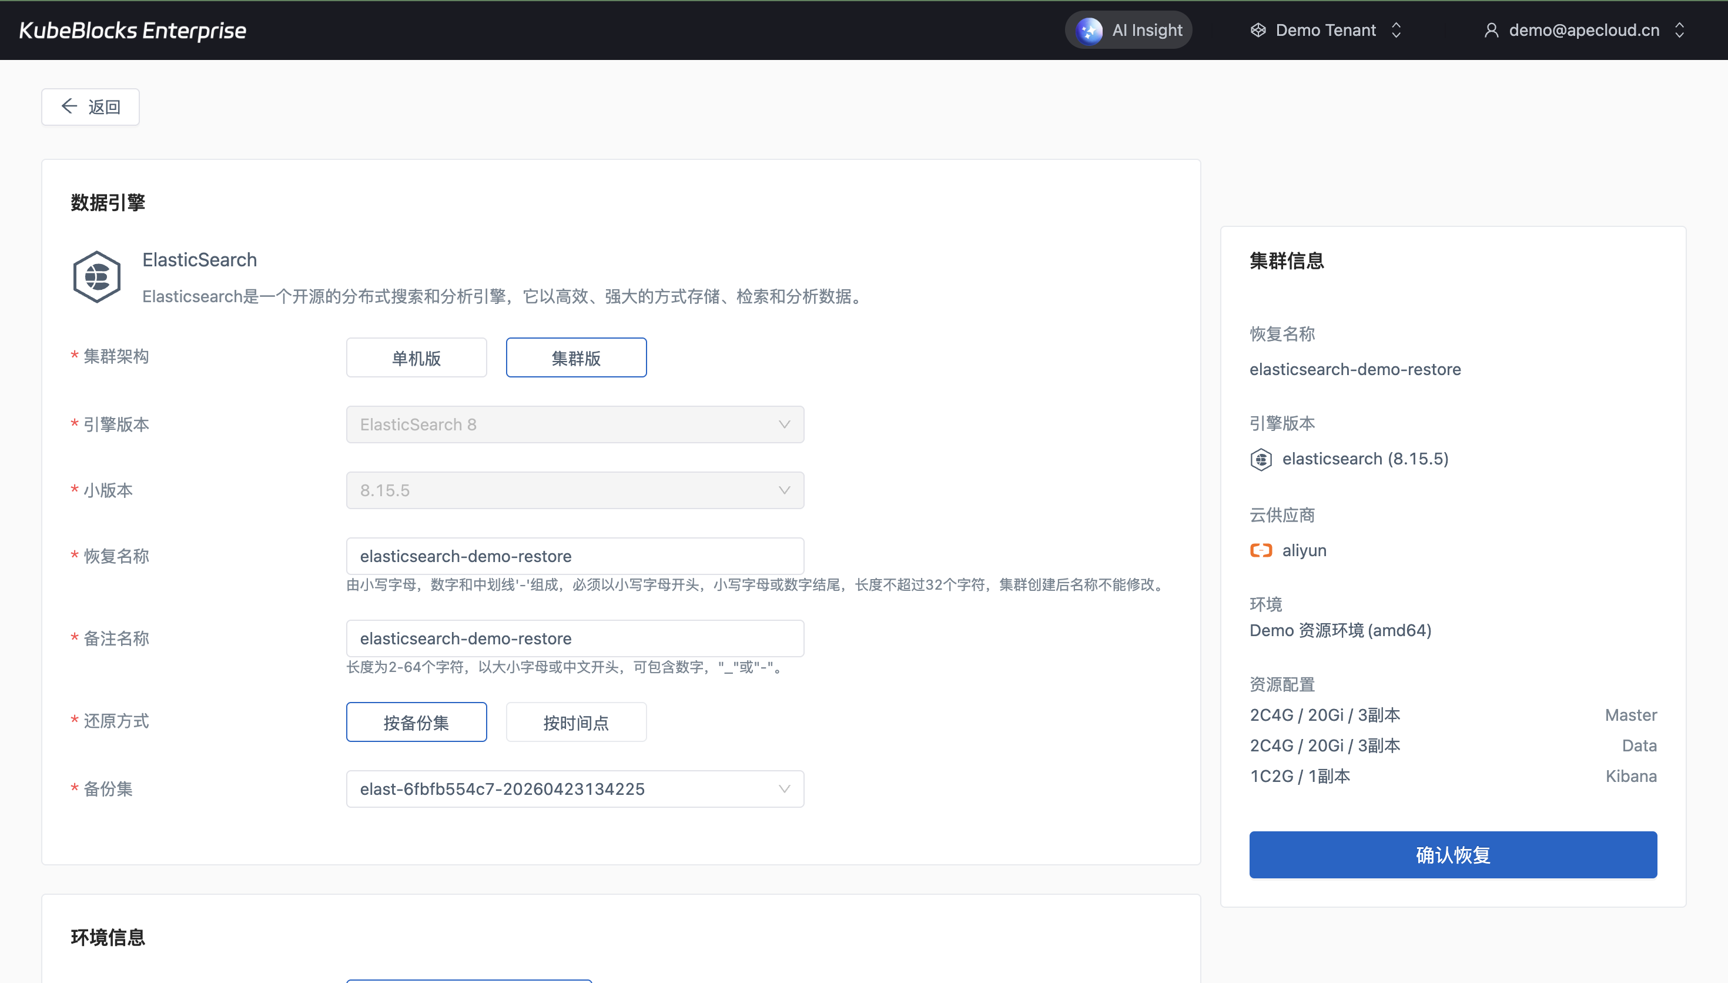Click the 确认恢复 confirm restore button
Viewport: 1728px width, 983px height.
click(1453, 855)
